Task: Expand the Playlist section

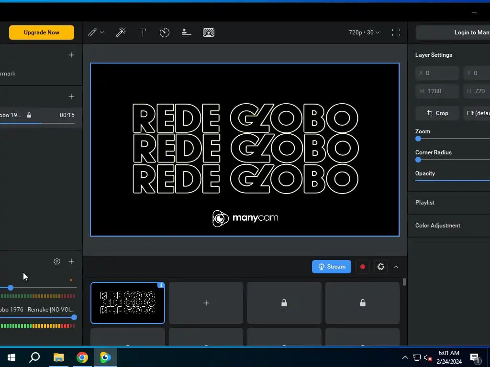Action: tap(449, 203)
